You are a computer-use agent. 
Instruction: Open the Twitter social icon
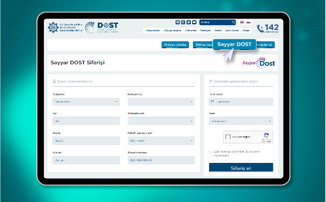189,22
